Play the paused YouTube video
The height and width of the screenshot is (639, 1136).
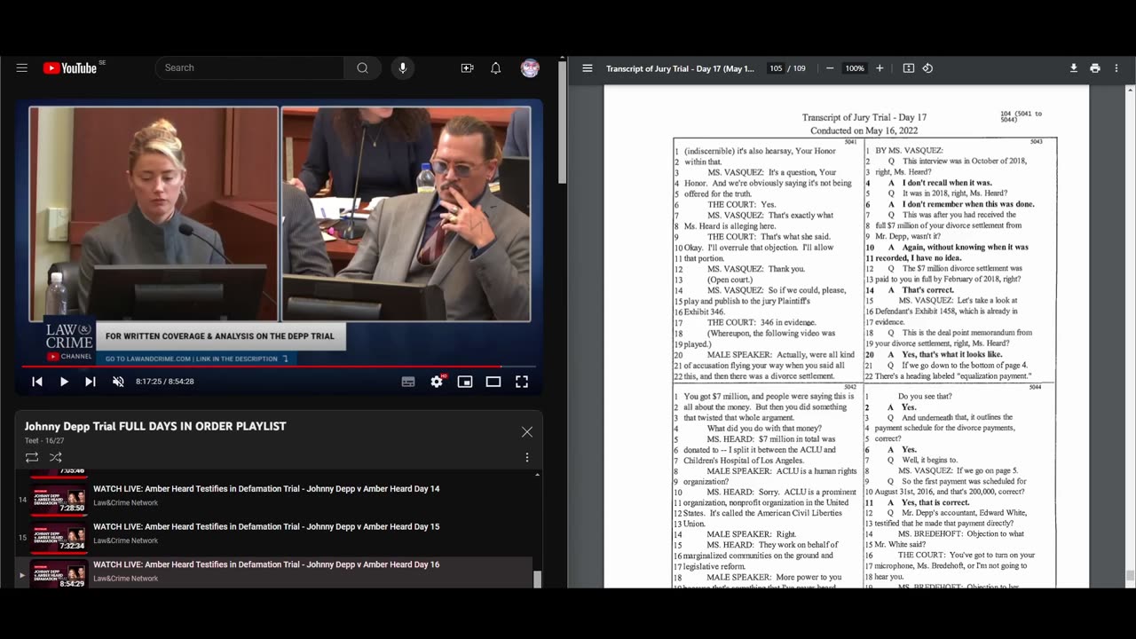[x=64, y=382]
